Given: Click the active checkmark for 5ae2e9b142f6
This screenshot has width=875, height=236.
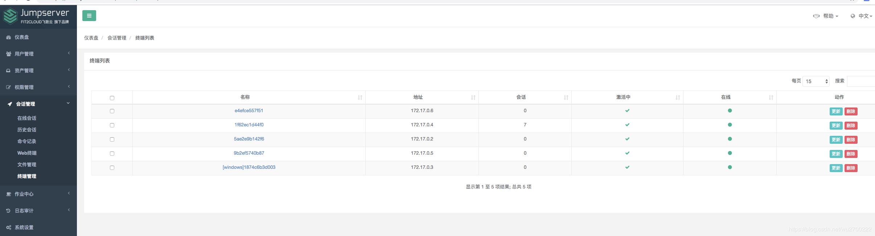Looking at the screenshot, I should (x=627, y=139).
